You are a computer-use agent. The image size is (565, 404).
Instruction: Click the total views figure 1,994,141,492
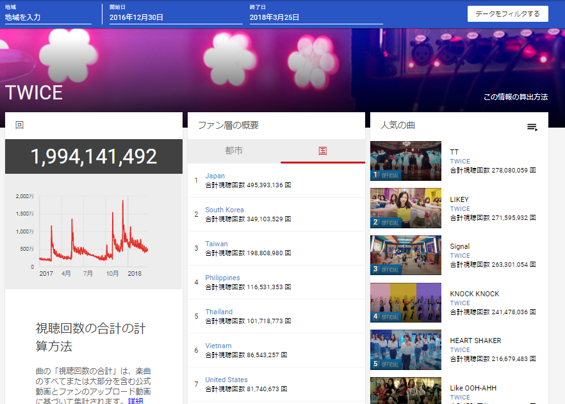pos(94,156)
